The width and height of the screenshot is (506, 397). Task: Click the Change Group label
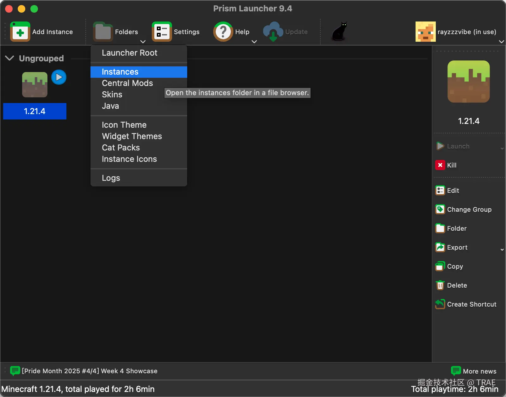pos(469,210)
